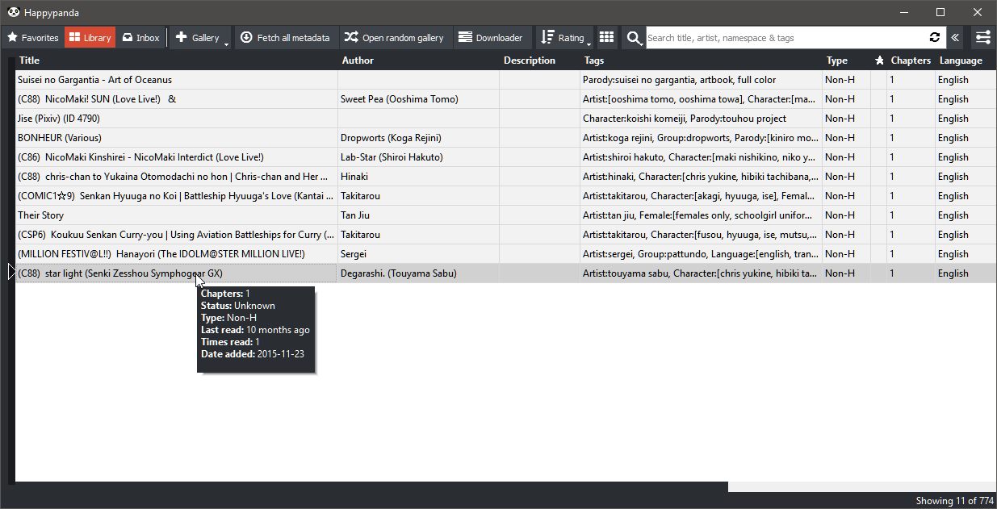
Task: Click the left sidebar expander arrow
Action: 11,273
